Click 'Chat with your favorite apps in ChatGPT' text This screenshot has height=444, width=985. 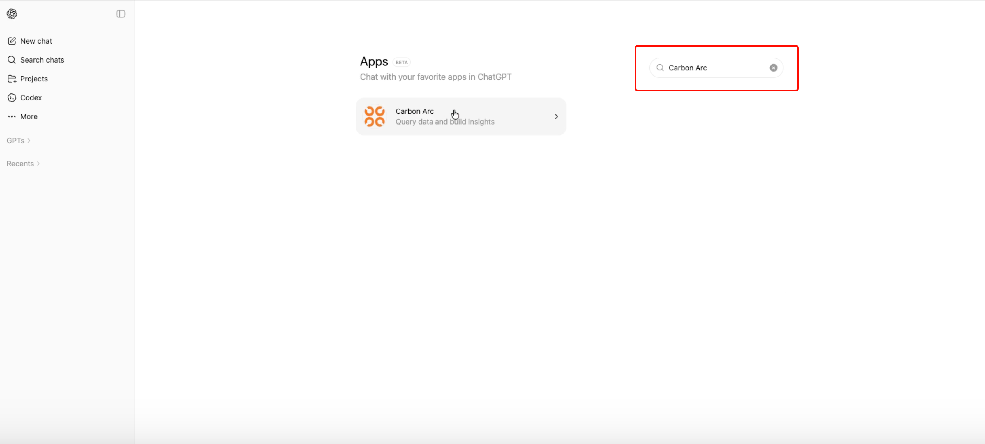pos(435,77)
